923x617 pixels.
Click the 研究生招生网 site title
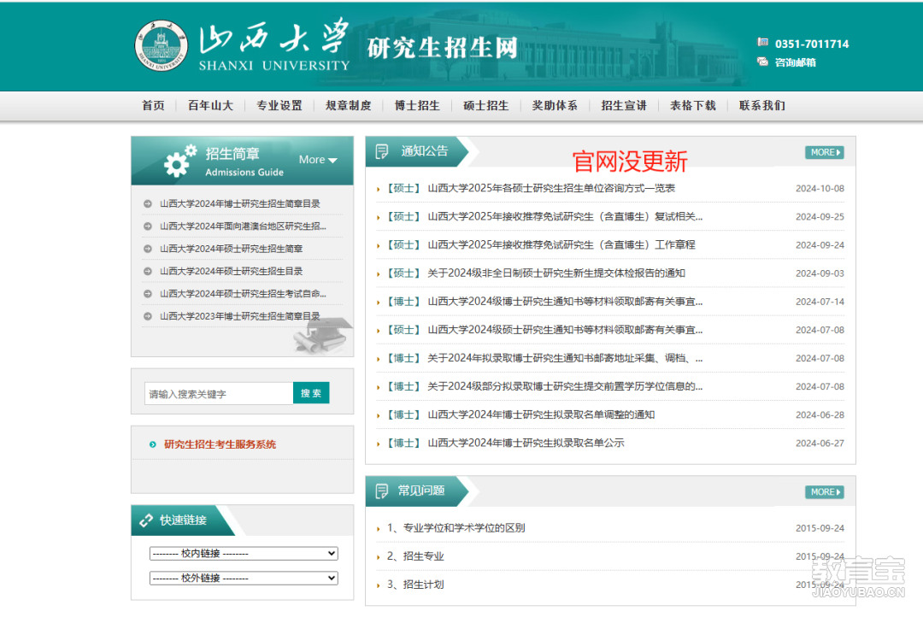[x=443, y=48]
